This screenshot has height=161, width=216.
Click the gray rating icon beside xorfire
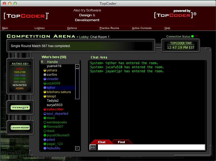click(x=45, y=75)
